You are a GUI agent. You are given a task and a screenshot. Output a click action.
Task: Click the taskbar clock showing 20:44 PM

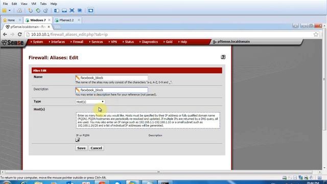(313, 183)
